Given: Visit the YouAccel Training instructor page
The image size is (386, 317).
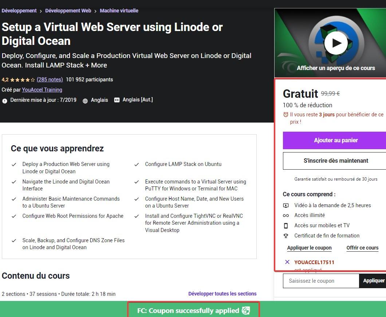Looking at the screenshot, I should click(x=42, y=89).
